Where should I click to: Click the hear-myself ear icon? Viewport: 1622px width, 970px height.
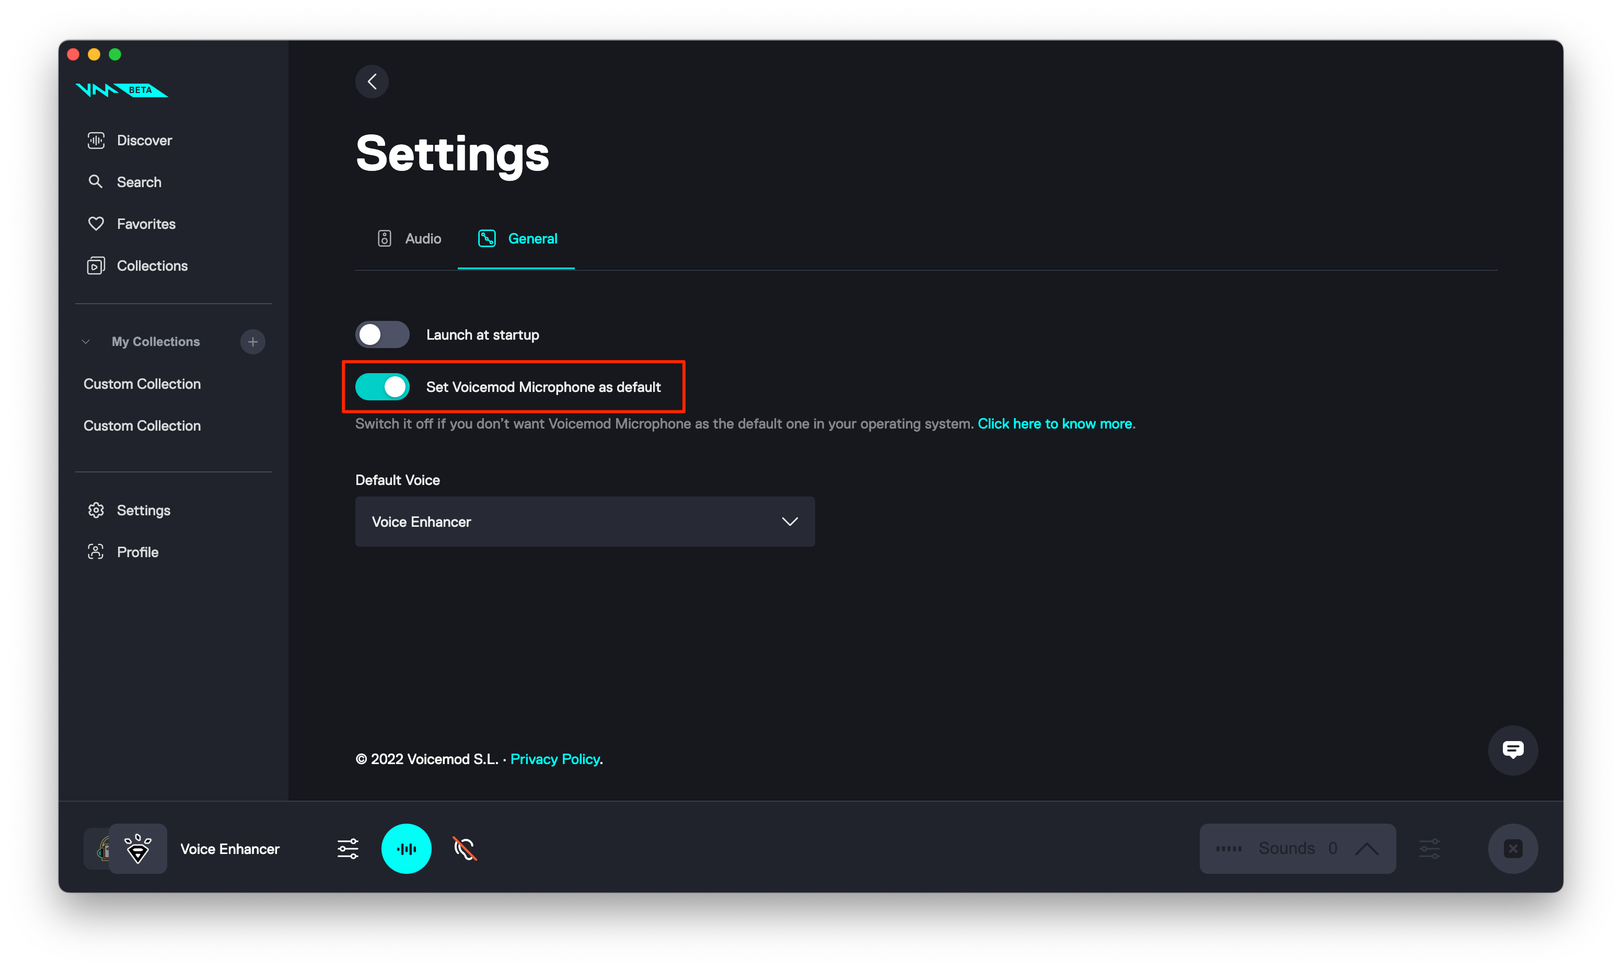click(465, 848)
